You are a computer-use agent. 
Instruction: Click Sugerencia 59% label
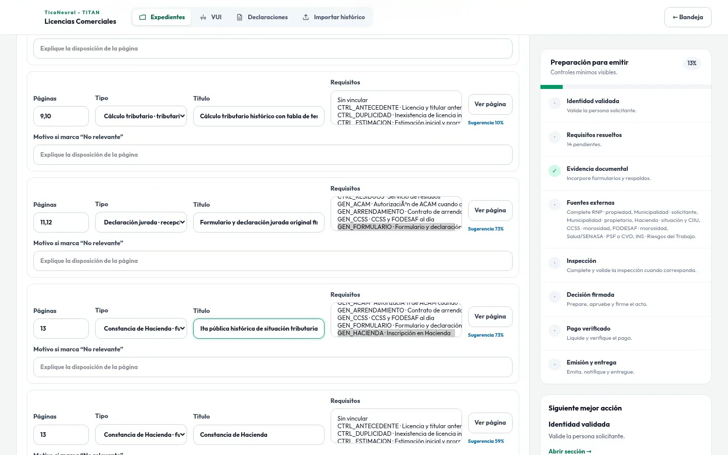(486, 441)
